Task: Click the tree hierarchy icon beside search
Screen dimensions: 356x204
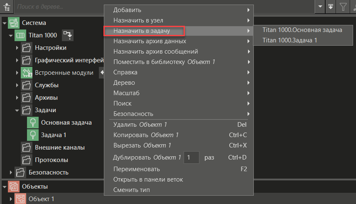Action: [7, 7]
